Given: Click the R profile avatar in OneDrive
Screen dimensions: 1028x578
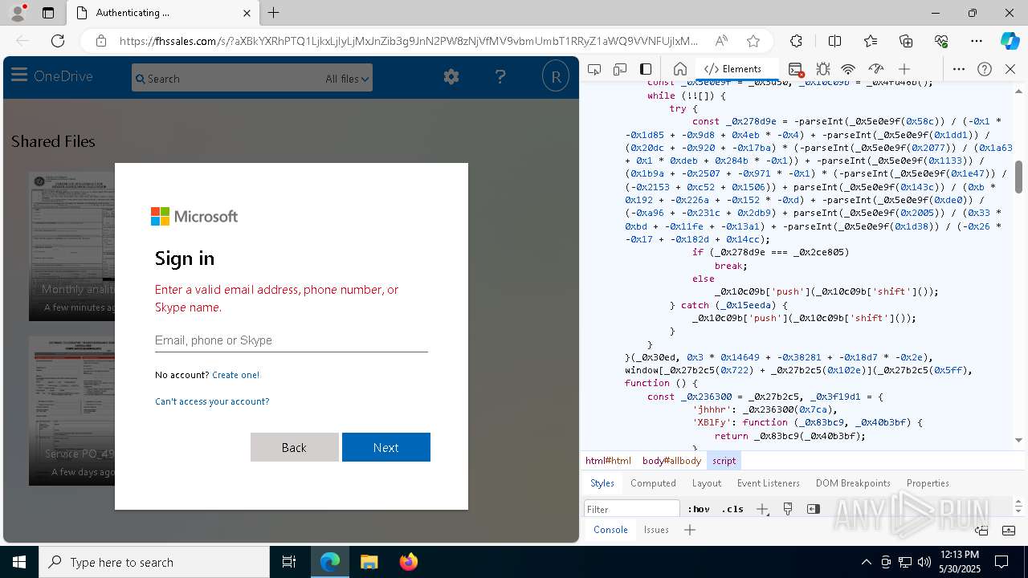Looking at the screenshot, I should [x=555, y=77].
